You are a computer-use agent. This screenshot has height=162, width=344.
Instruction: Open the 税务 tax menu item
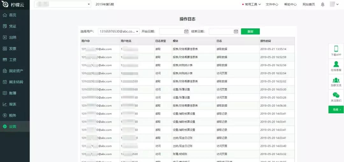coord(15,115)
